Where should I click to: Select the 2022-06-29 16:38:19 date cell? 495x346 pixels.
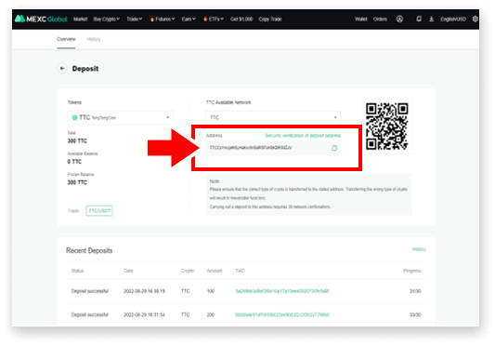[144, 291]
